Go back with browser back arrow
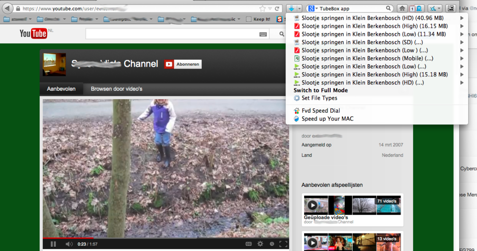This screenshot has width=477, height=251. click(x=8, y=8)
